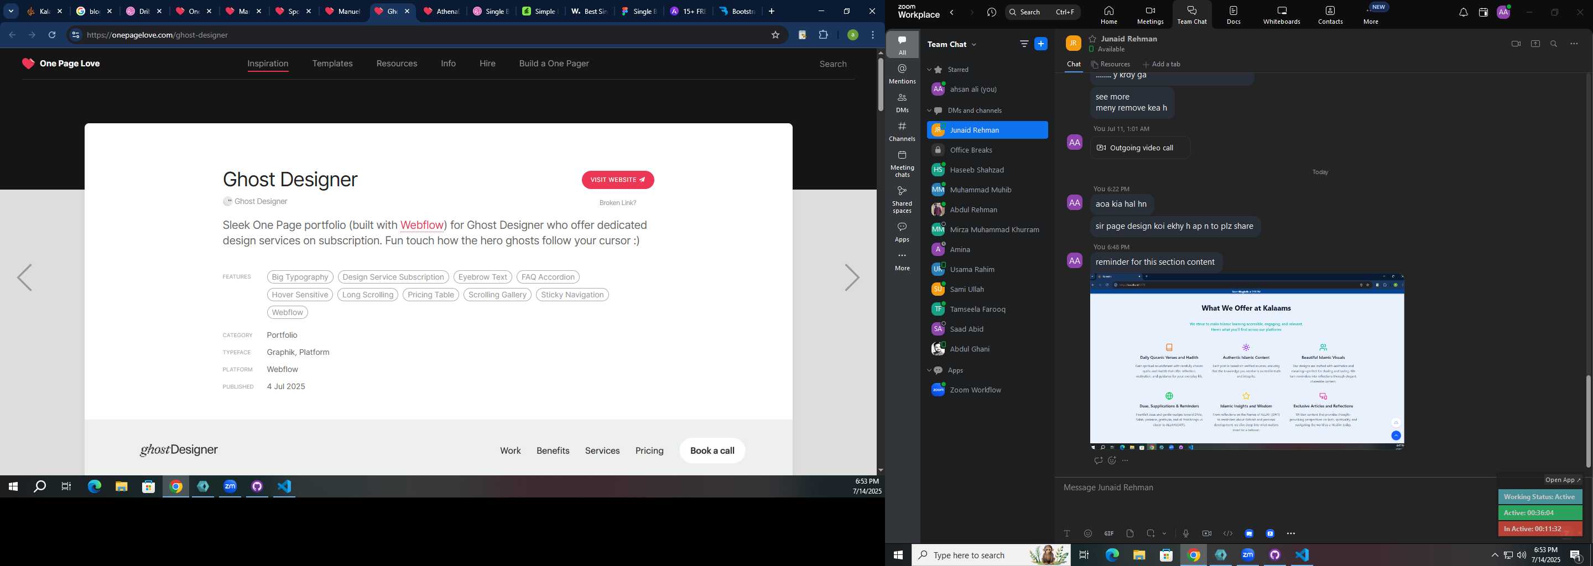Screen dimensions: 1593x566
Task: Open the shared Kalaams screenshot image
Action: [x=1247, y=362]
